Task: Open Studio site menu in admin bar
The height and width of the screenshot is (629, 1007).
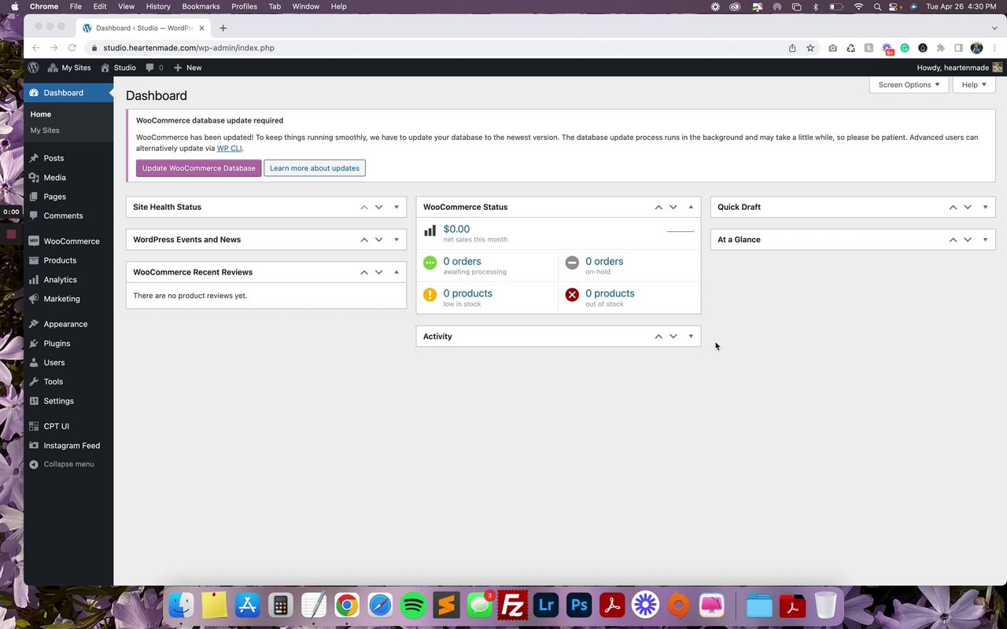Action: click(118, 68)
